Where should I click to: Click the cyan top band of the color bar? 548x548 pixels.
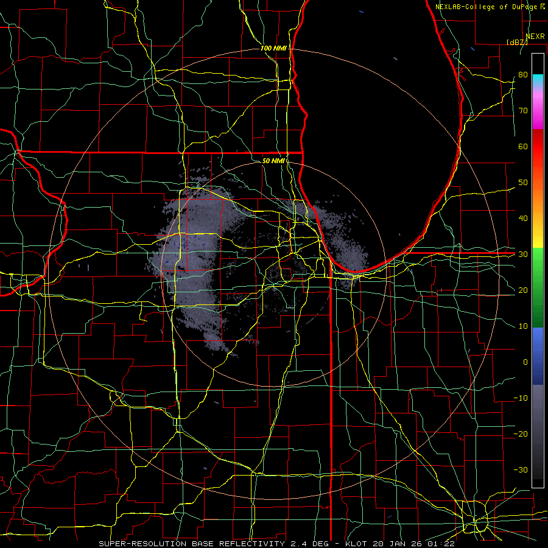[538, 80]
